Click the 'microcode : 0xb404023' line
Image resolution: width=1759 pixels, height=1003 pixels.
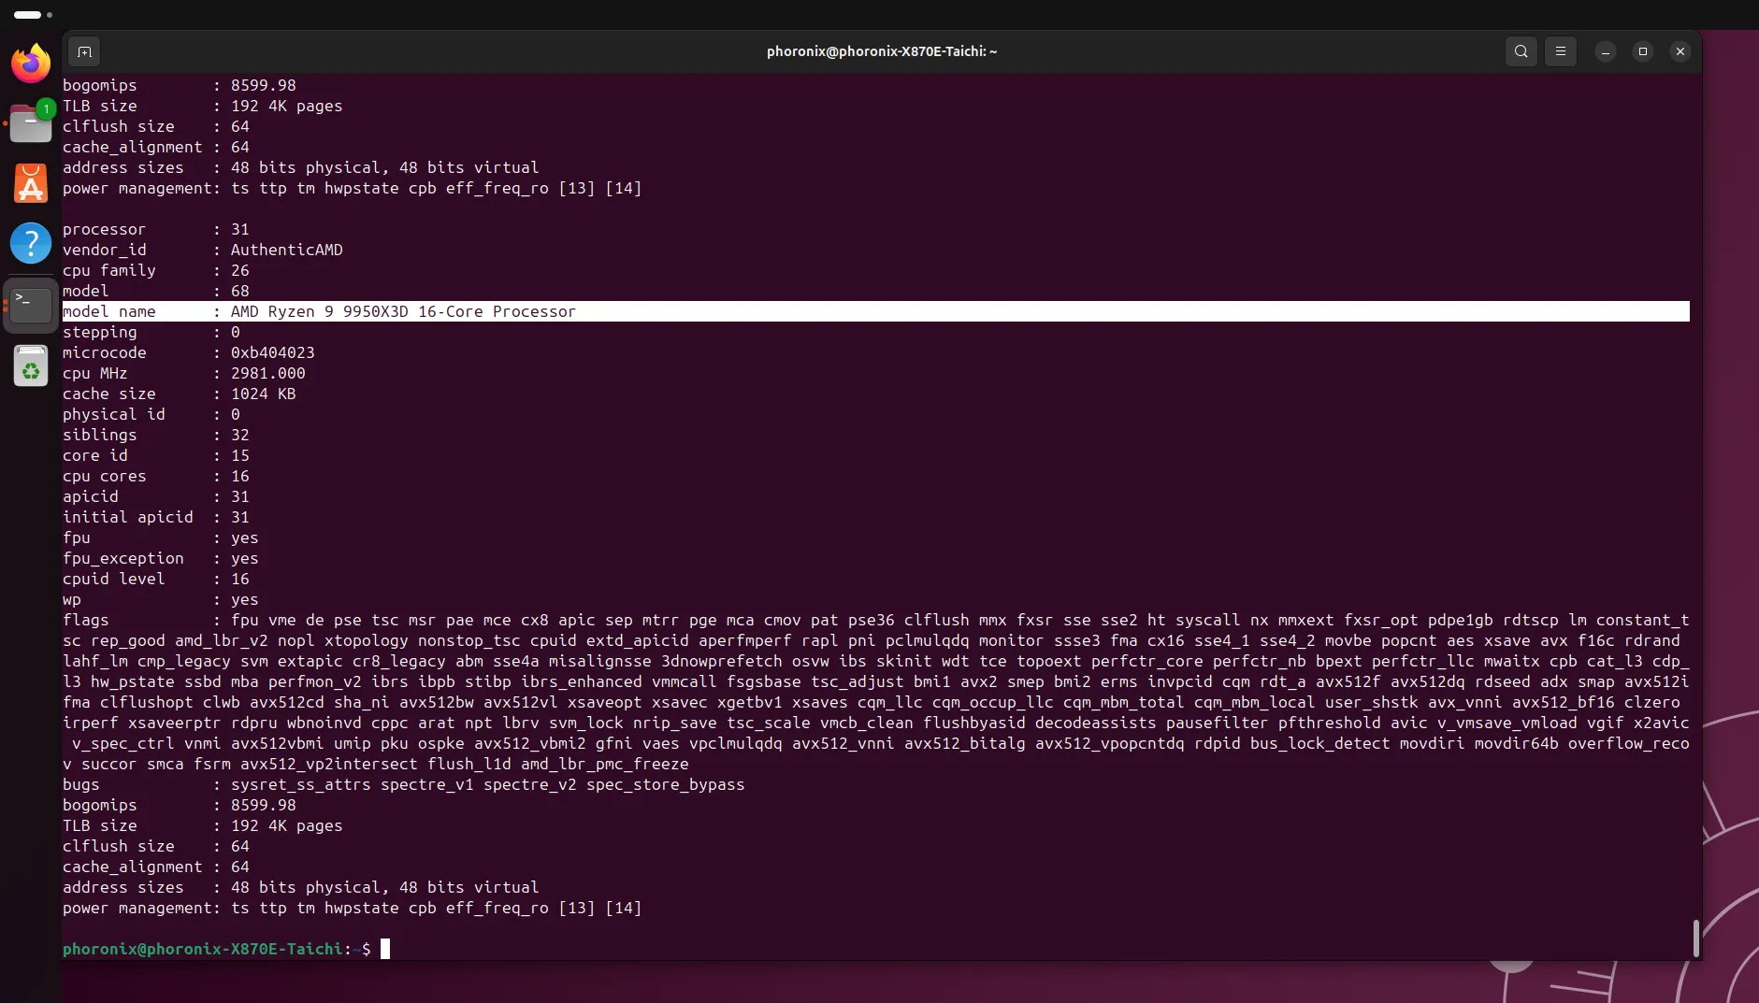tap(189, 352)
